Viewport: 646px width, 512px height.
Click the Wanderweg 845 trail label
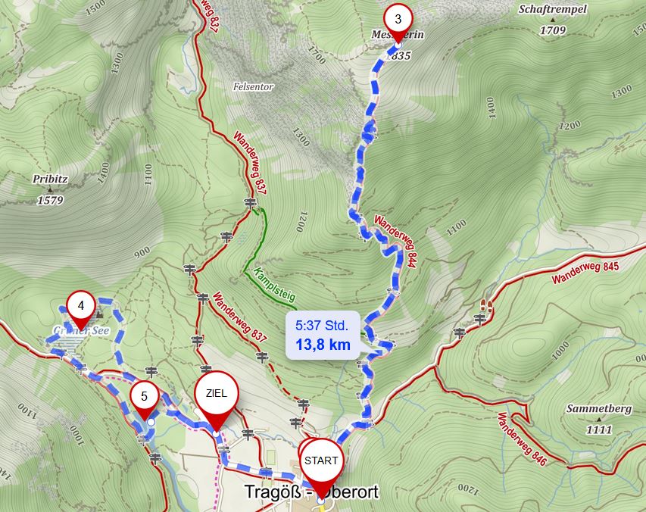coord(585,272)
